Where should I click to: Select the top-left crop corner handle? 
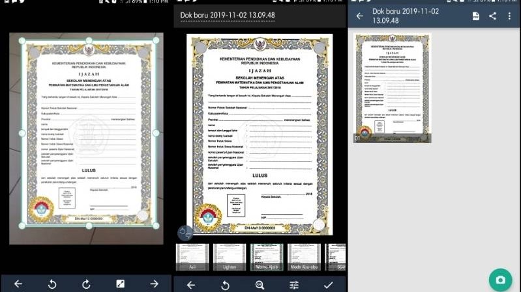pyautogui.click(x=22, y=40)
